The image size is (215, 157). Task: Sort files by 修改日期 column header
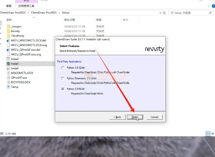(x=70, y=20)
